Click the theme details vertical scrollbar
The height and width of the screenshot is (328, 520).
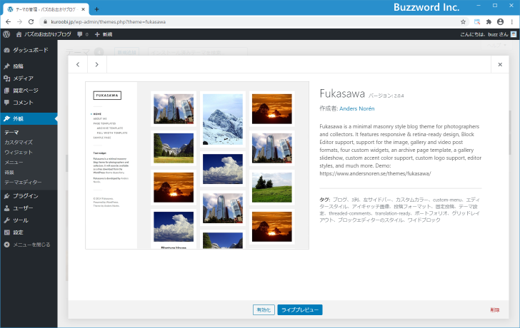(510, 133)
